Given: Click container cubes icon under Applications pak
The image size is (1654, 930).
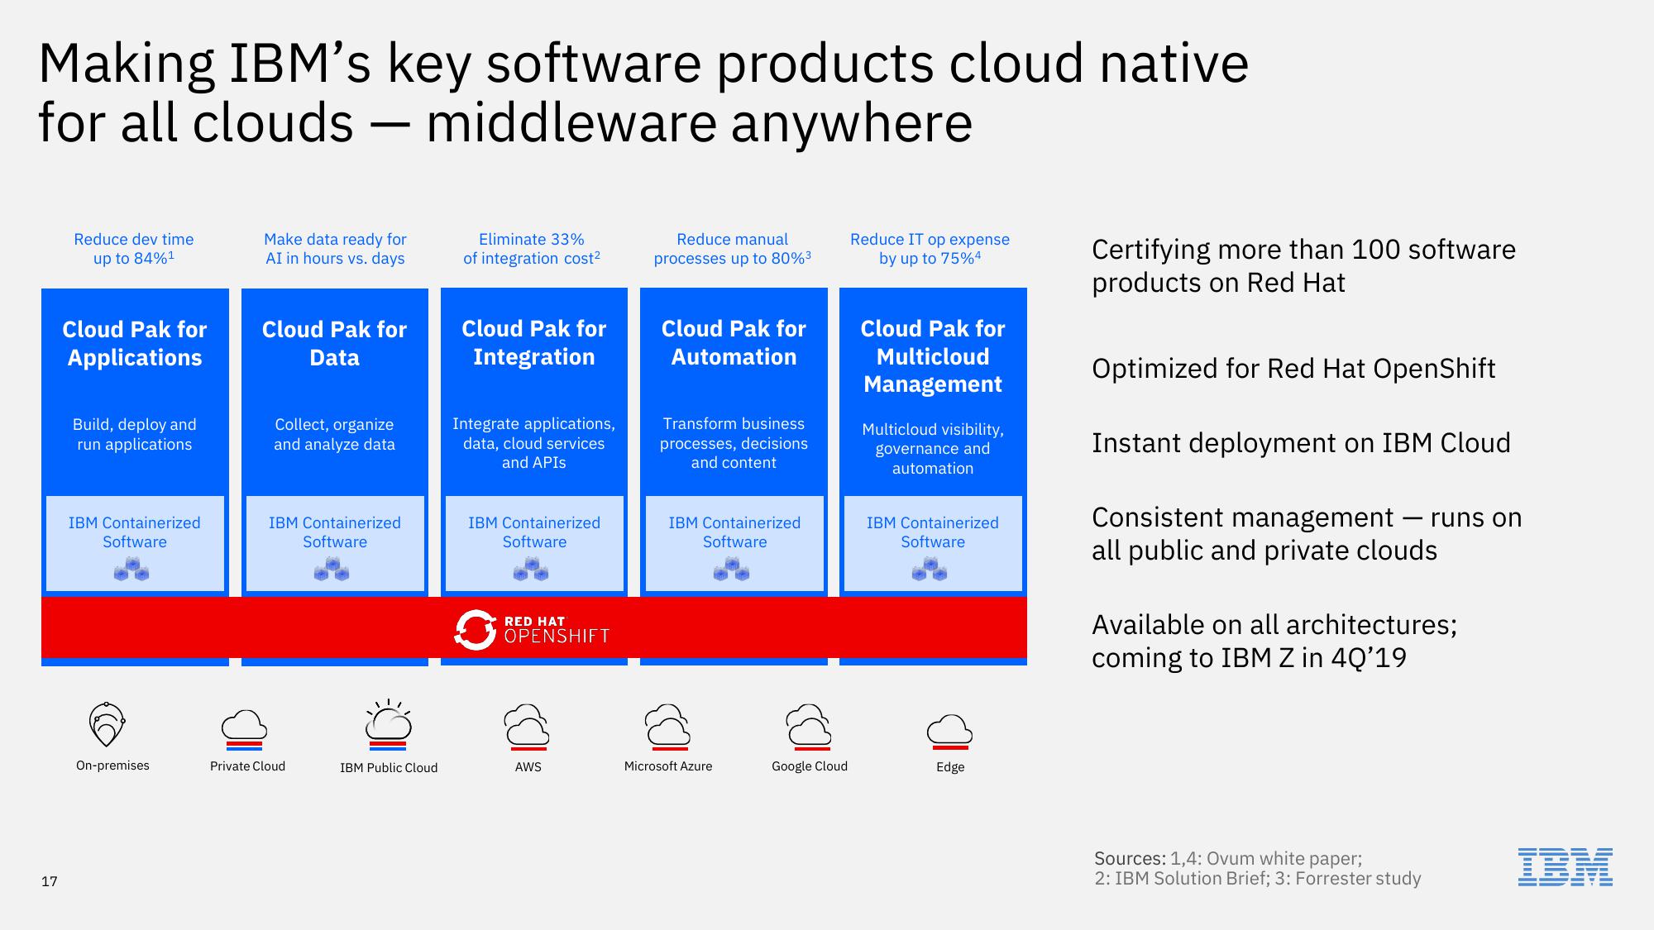Looking at the screenshot, I should 131,569.
